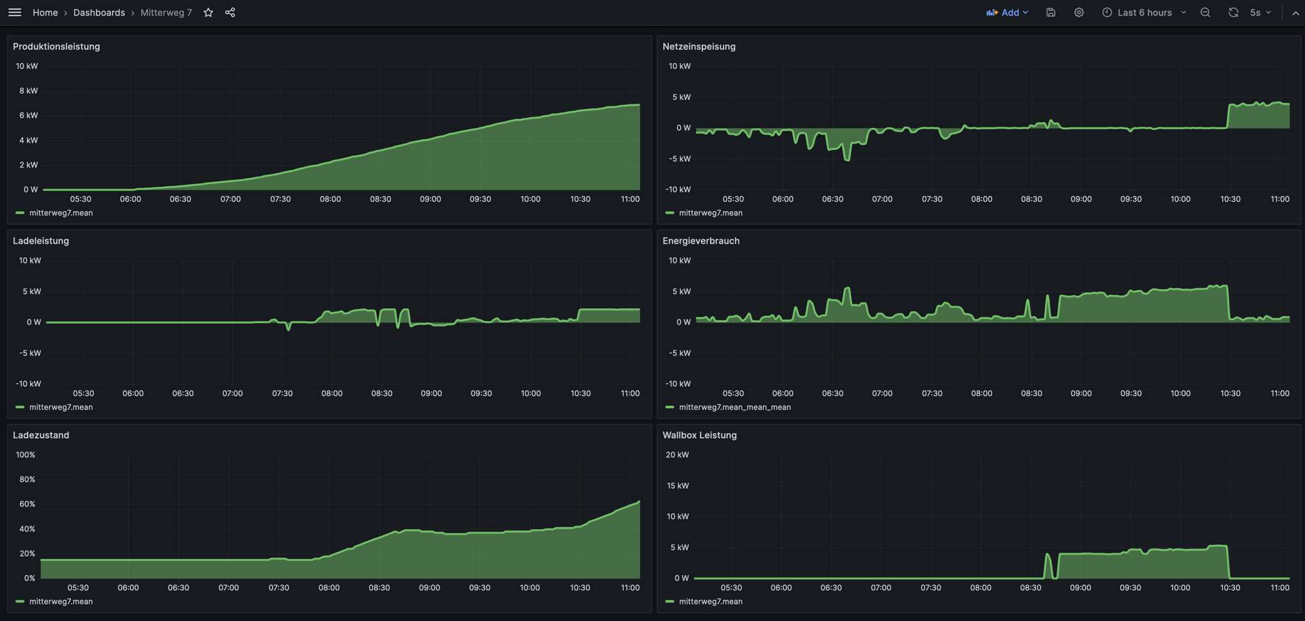Click the Produktionsleistung graph area
The height and width of the screenshot is (621, 1305).
[341, 128]
